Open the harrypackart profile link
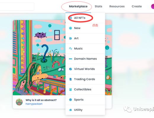This screenshot has height=118, width=154. pyautogui.click(x=34, y=104)
